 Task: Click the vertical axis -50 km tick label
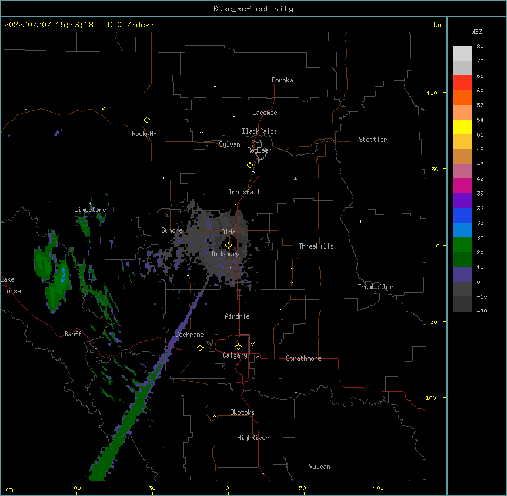pyautogui.click(x=432, y=322)
